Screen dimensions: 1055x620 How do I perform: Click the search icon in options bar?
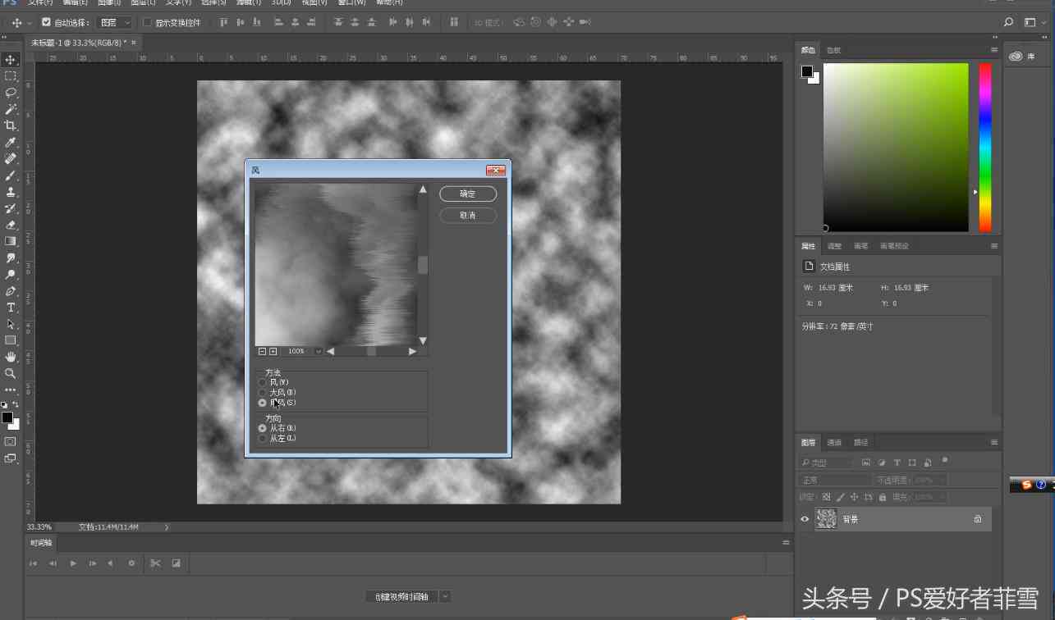coord(1008,22)
